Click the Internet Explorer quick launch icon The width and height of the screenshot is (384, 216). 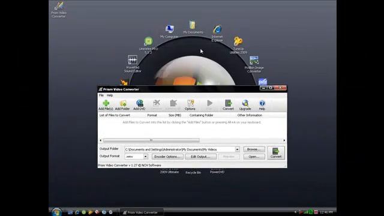(x=77, y=212)
